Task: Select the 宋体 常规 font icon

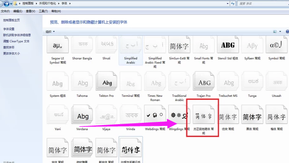Action: [x=57, y=148]
